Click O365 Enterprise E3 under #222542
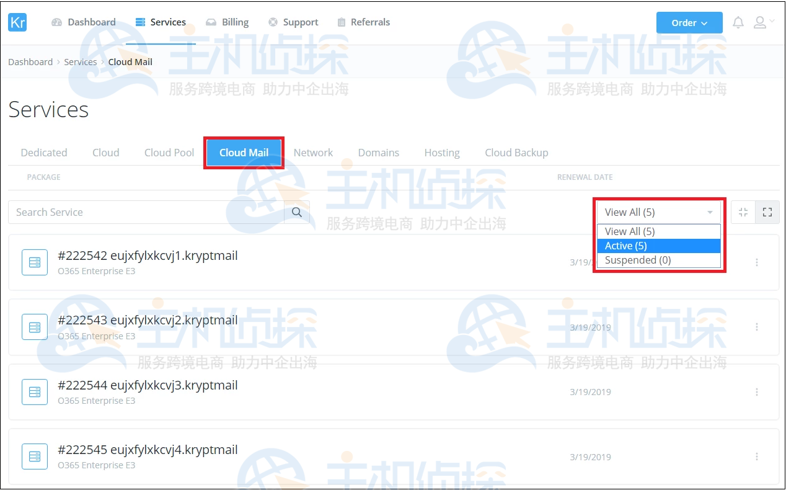This screenshot has width=786, height=490. coord(96,271)
